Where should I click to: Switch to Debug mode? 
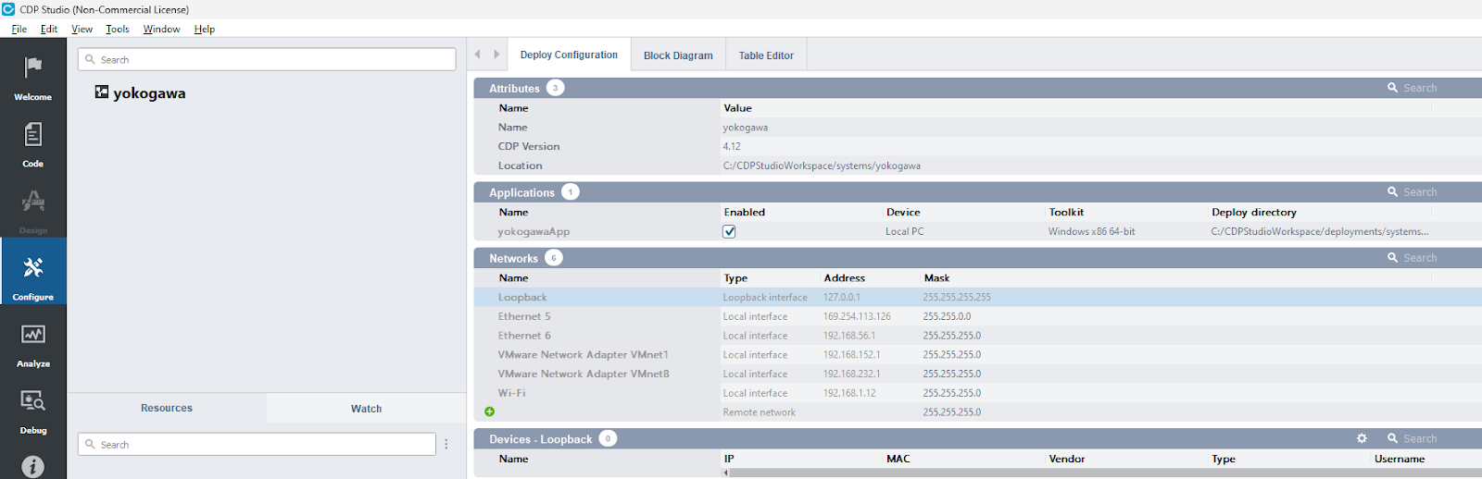tap(33, 411)
